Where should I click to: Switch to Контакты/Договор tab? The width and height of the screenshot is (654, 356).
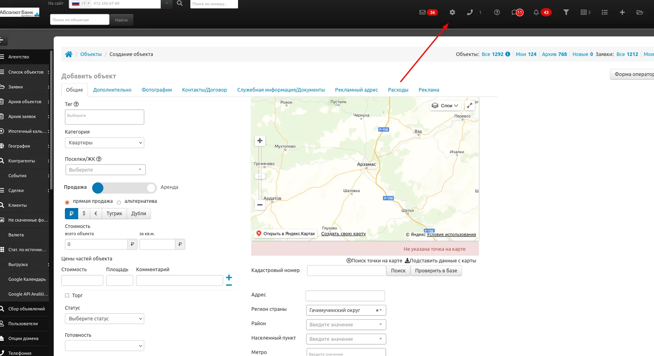(204, 90)
